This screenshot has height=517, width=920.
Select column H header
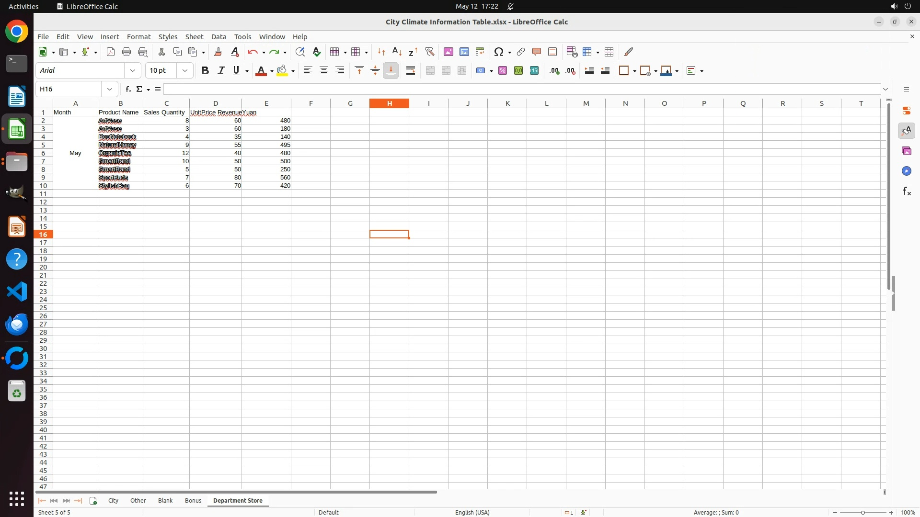pyautogui.click(x=389, y=103)
